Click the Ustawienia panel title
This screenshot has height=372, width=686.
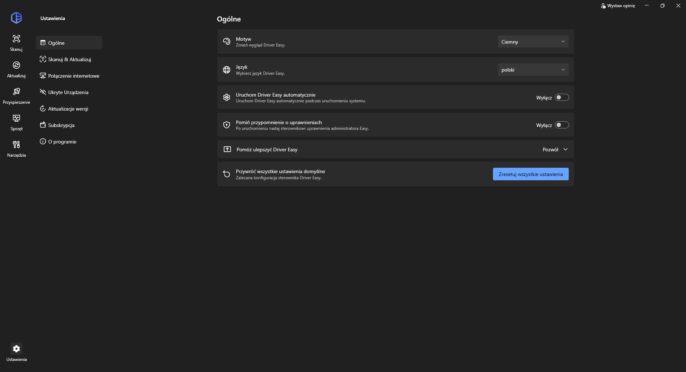(53, 18)
